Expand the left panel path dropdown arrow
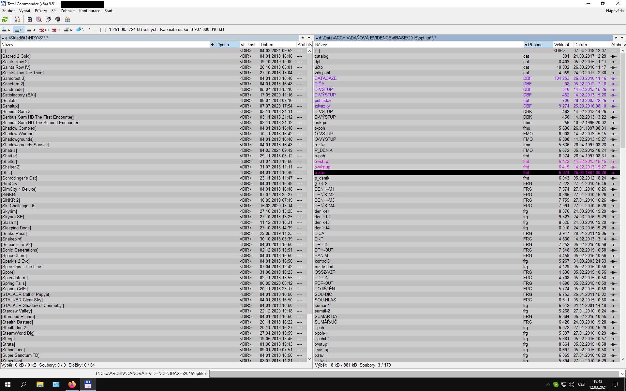The width and height of the screenshot is (626, 391). click(x=3, y=38)
